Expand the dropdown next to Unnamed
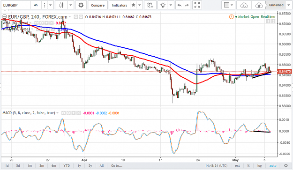 pyautogui.click(x=289, y=5)
